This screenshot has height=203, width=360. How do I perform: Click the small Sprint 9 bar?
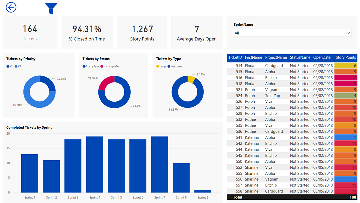click(203, 191)
